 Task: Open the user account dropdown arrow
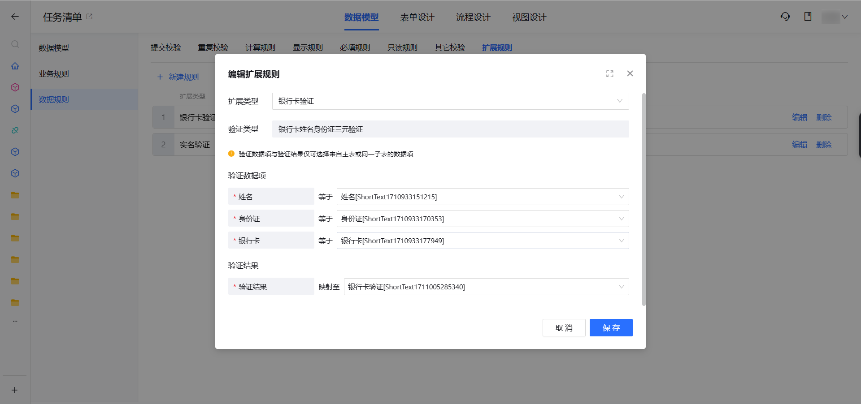point(845,17)
